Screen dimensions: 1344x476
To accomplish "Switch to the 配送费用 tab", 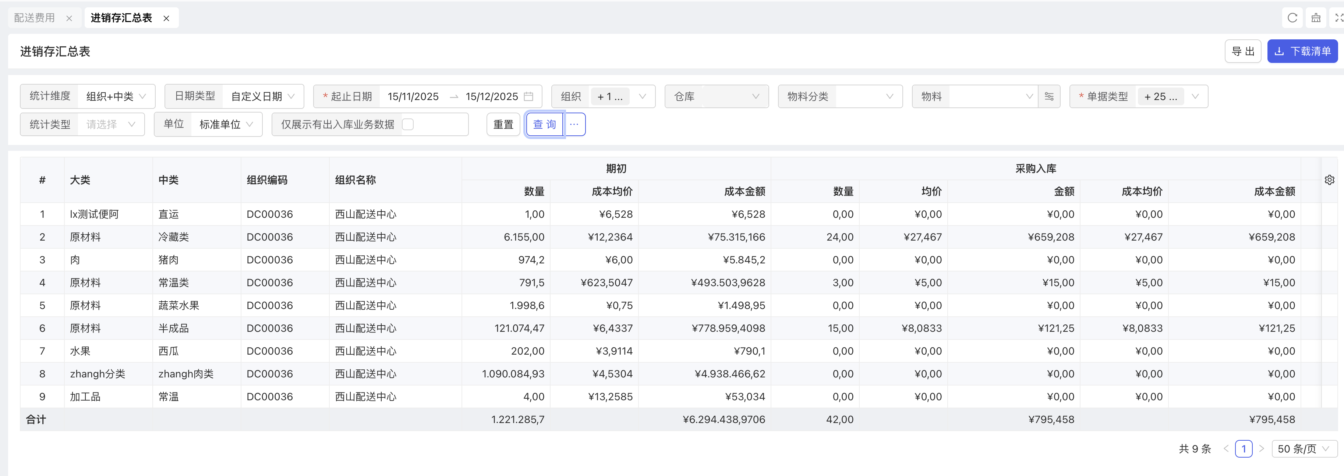I will [x=35, y=18].
